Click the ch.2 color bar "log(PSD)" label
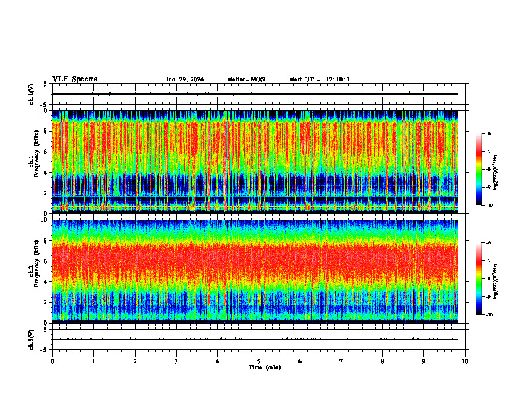This screenshot has height=405, width=524. tap(496, 282)
